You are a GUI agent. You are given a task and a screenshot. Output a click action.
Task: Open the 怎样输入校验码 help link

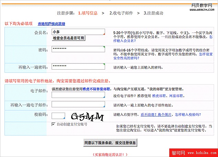click(187, 115)
